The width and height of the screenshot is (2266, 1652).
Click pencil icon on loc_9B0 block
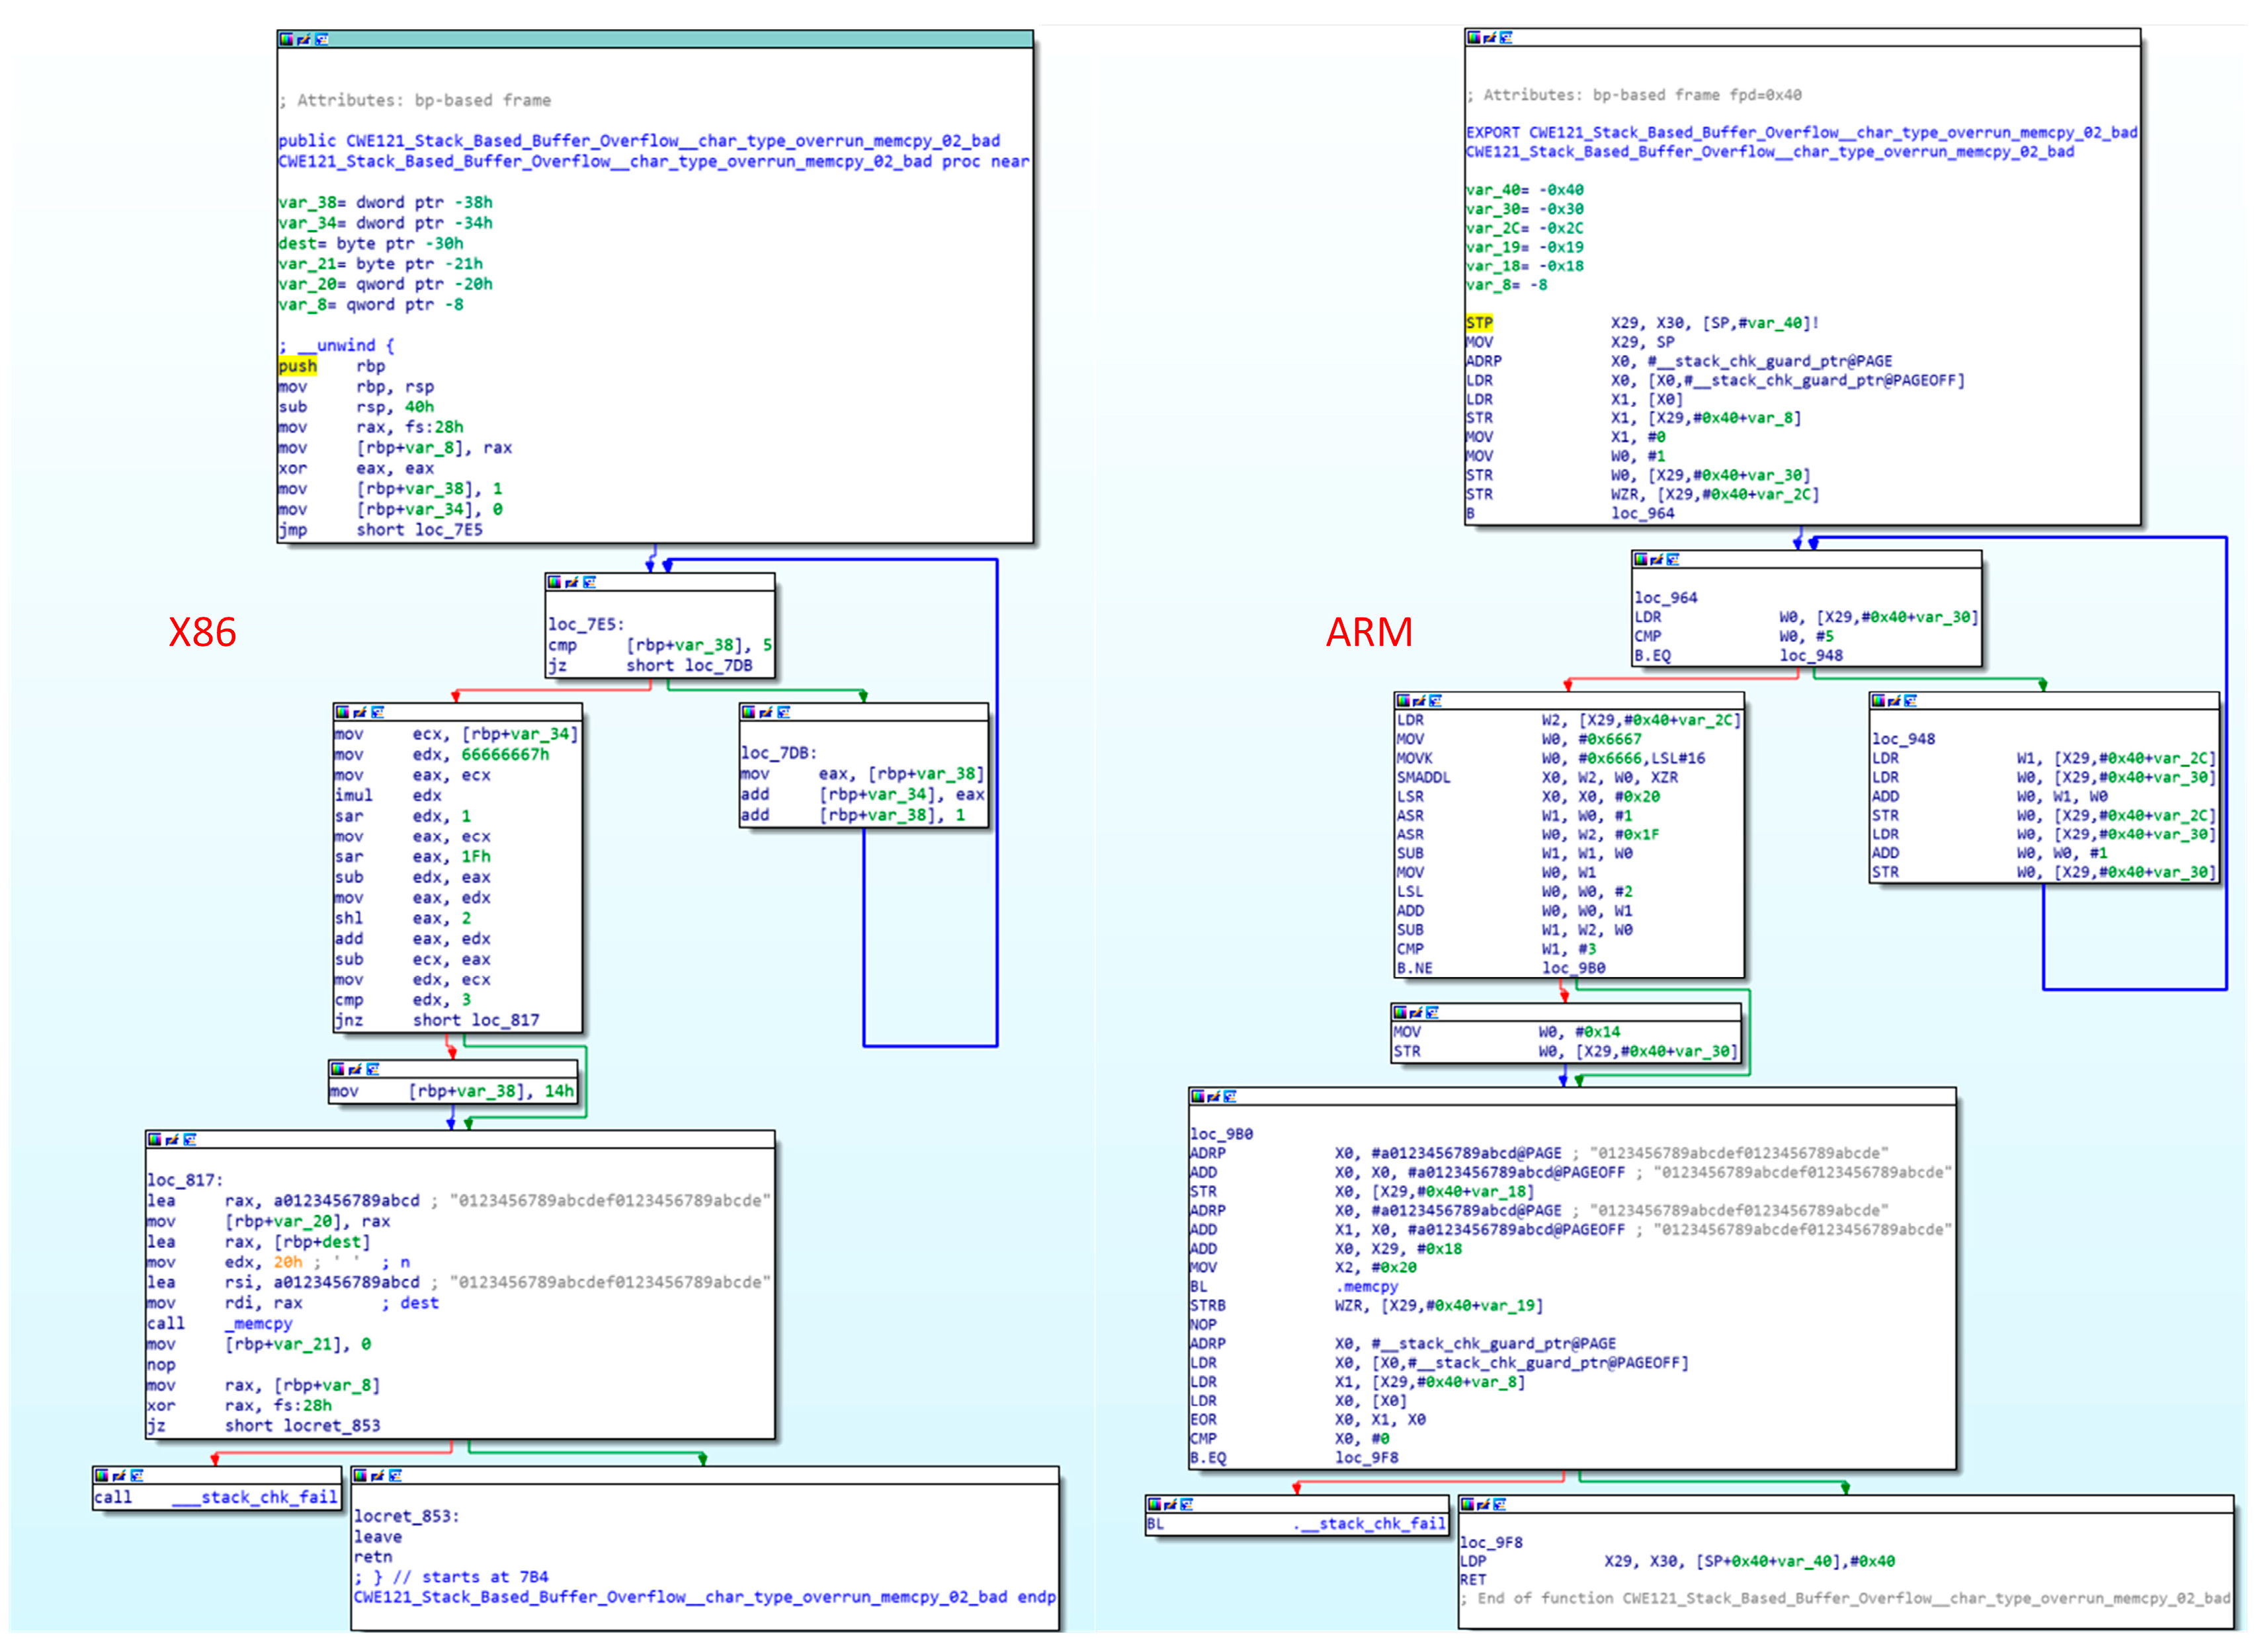pyautogui.click(x=1214, y=1096)
